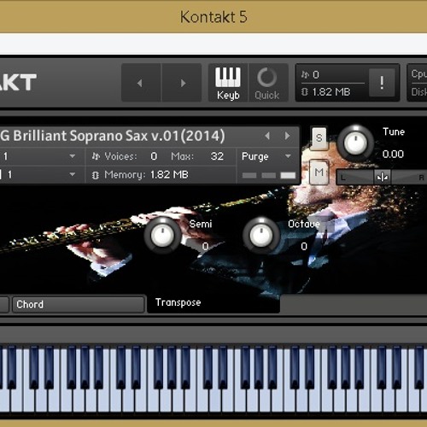This screenshot has height=427, width=427.
Task: Click the Tune knob
Action: pyautogui.click(x=355, y=143)
